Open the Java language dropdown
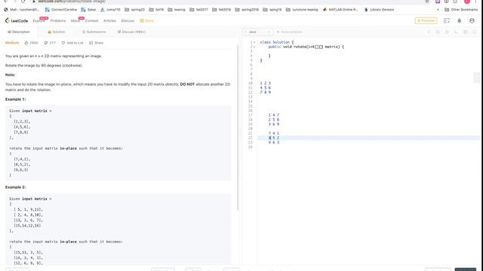 tap(257, 32)
